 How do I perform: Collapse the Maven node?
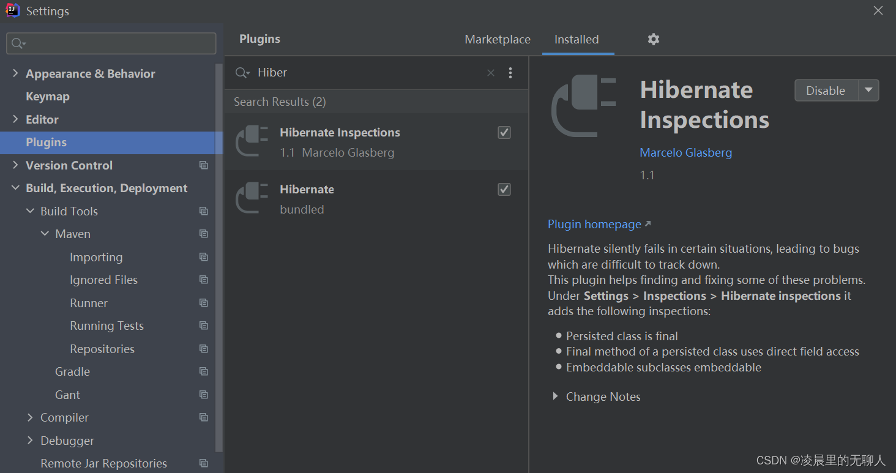(x=45, y=234)
